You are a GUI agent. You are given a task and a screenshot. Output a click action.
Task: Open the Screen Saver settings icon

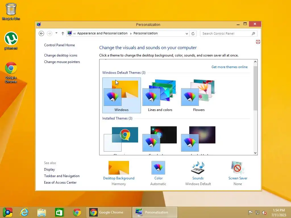point(238,168)
